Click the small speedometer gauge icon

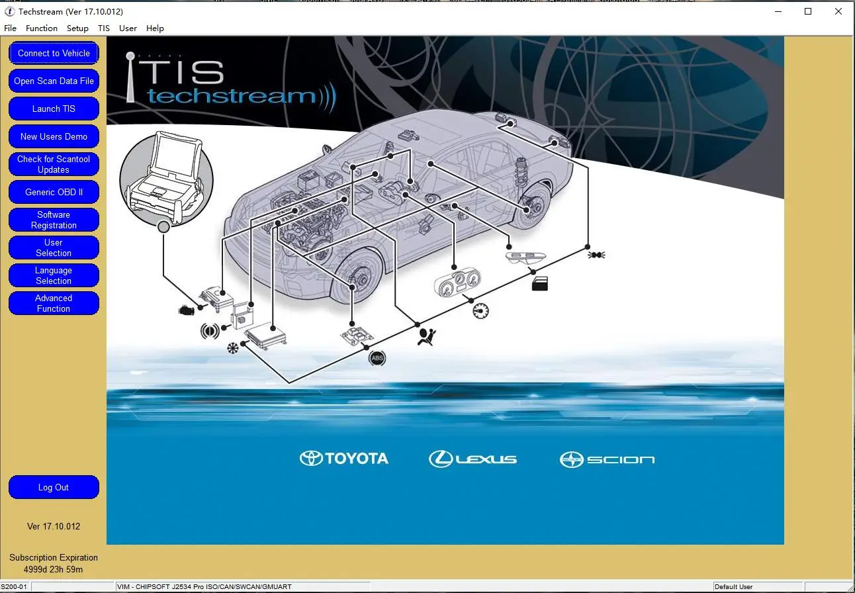480,310
